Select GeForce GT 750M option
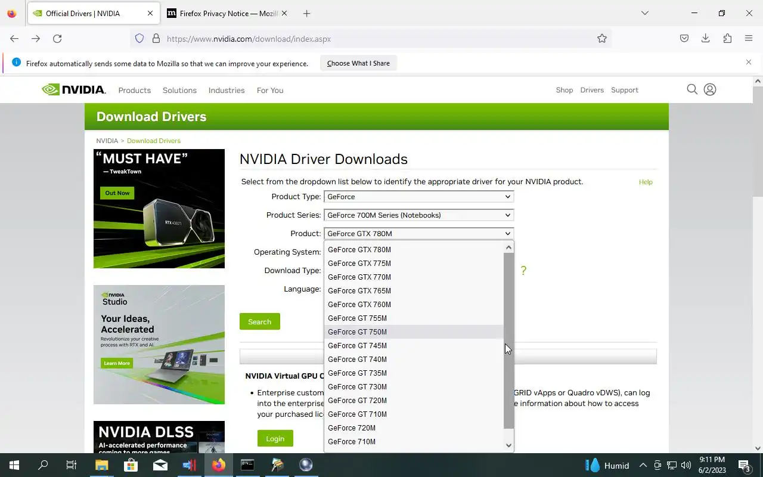The height and width of the screenshot is (477, 763). click(x=414, y=332)
